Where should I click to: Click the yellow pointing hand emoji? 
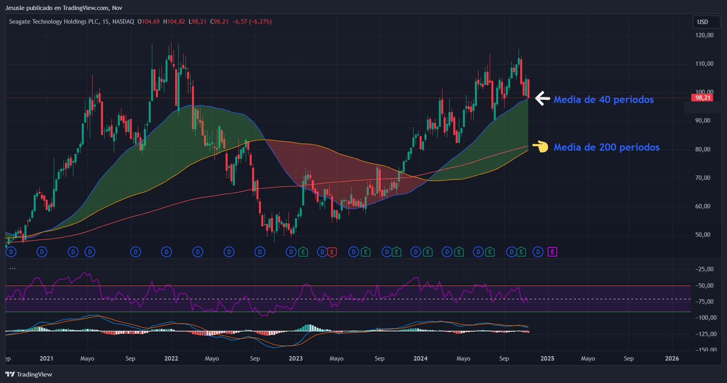541,147
